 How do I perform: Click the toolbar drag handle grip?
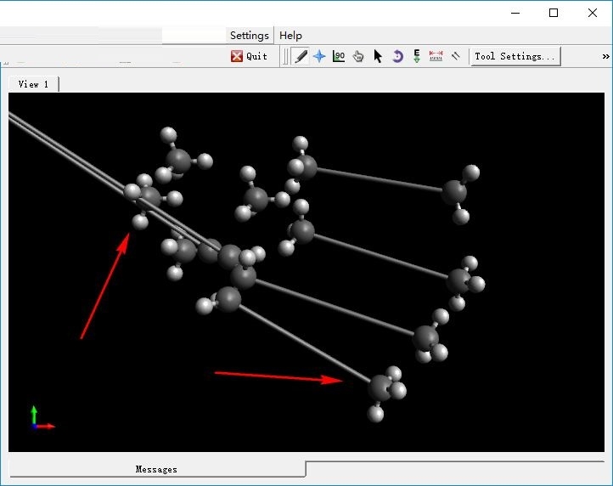coord(286,56)
